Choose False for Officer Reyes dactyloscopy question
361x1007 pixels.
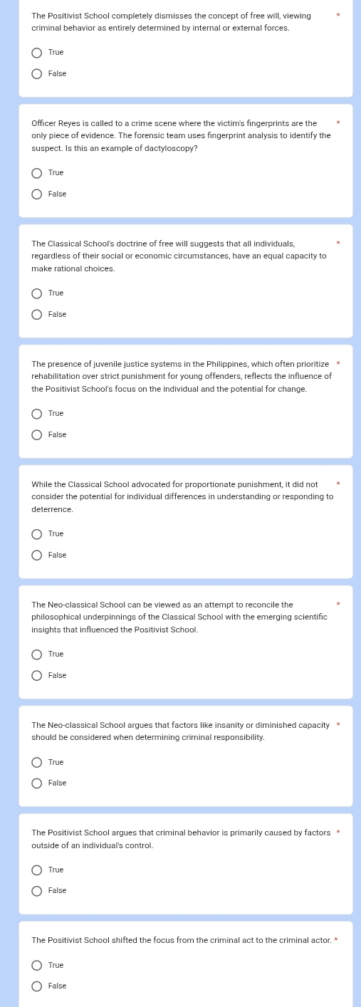(x=37, y=194)
